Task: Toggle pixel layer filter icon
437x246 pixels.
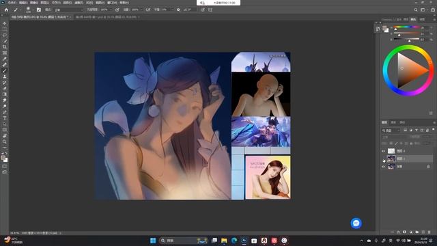Action: (405, 131)
